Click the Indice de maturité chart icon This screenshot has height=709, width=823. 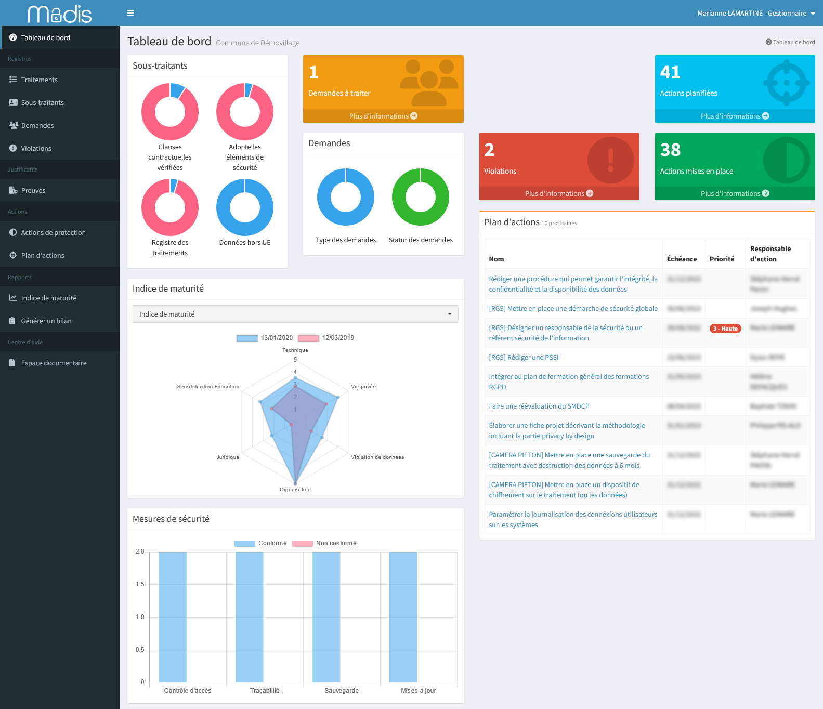tap(13, 298)
